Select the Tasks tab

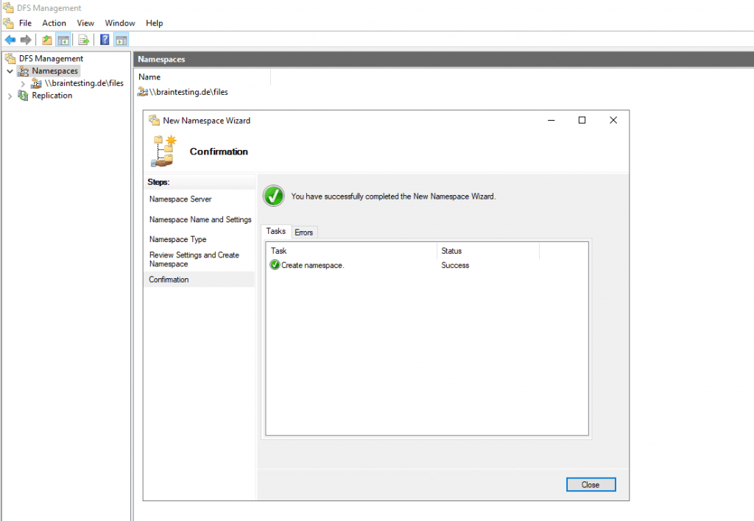(x=276, y=231)
